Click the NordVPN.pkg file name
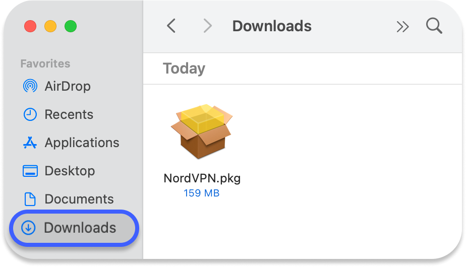Viewport: 466px width, 267px height. point(202,179)
